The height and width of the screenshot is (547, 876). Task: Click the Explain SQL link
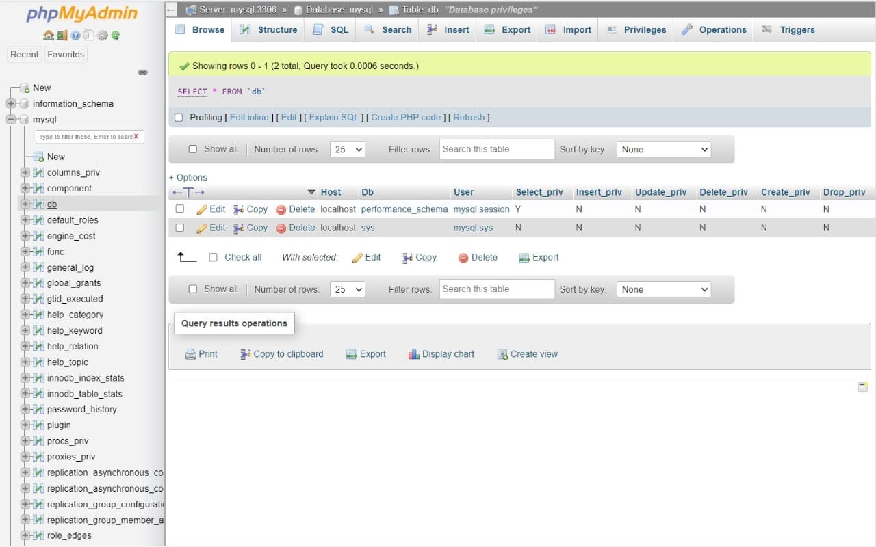(x=334, y=117)
